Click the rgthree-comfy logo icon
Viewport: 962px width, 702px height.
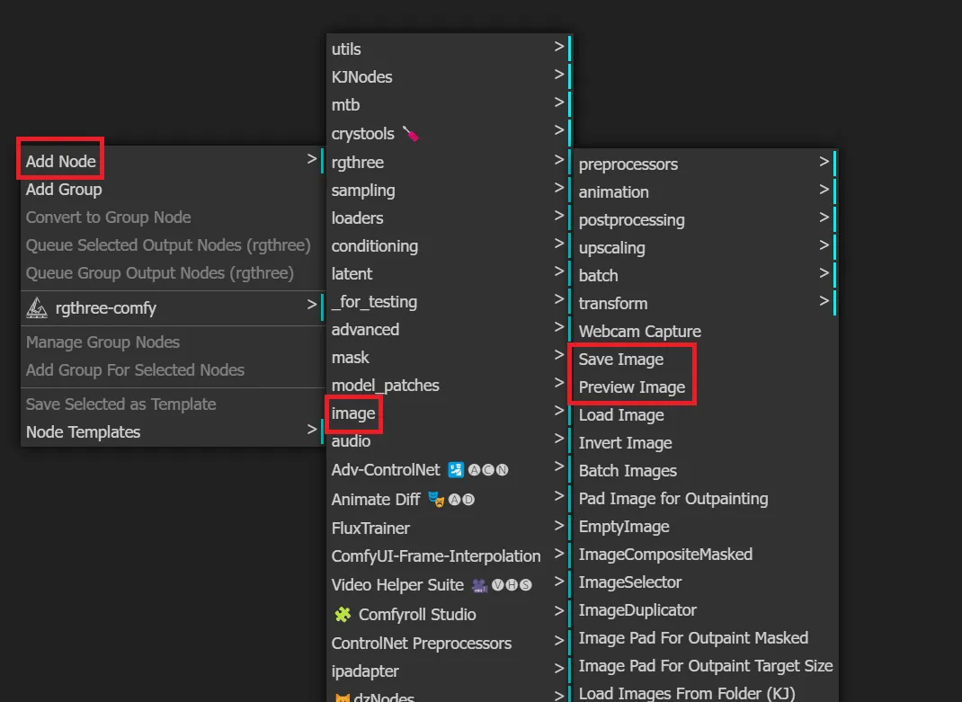coord(36,307)
